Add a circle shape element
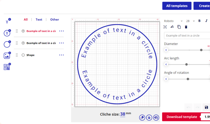210x124 pixels. [x=7, y=44]
